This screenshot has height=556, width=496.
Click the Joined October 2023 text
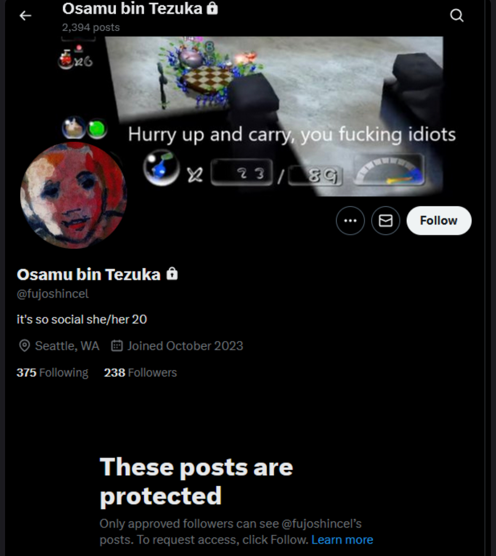point(185,346)
